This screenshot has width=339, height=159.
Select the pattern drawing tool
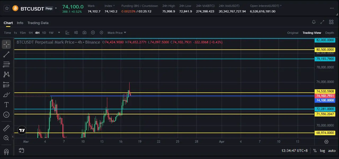(6, 74)
